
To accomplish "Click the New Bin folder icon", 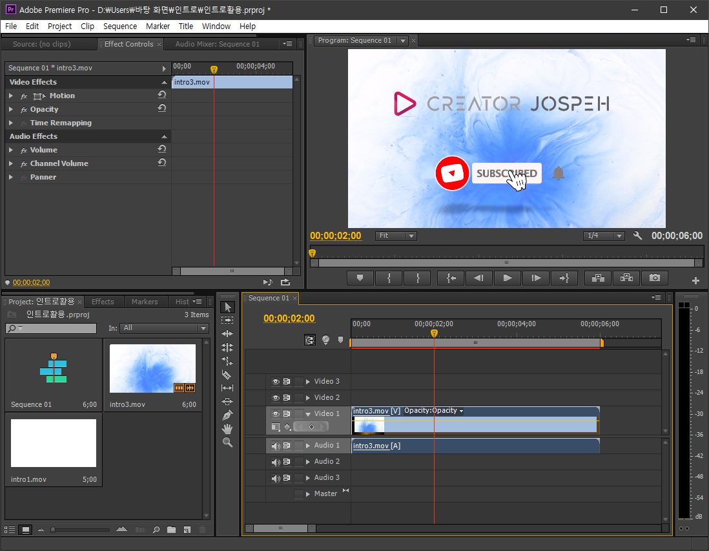I will click(x=171, y=530).
